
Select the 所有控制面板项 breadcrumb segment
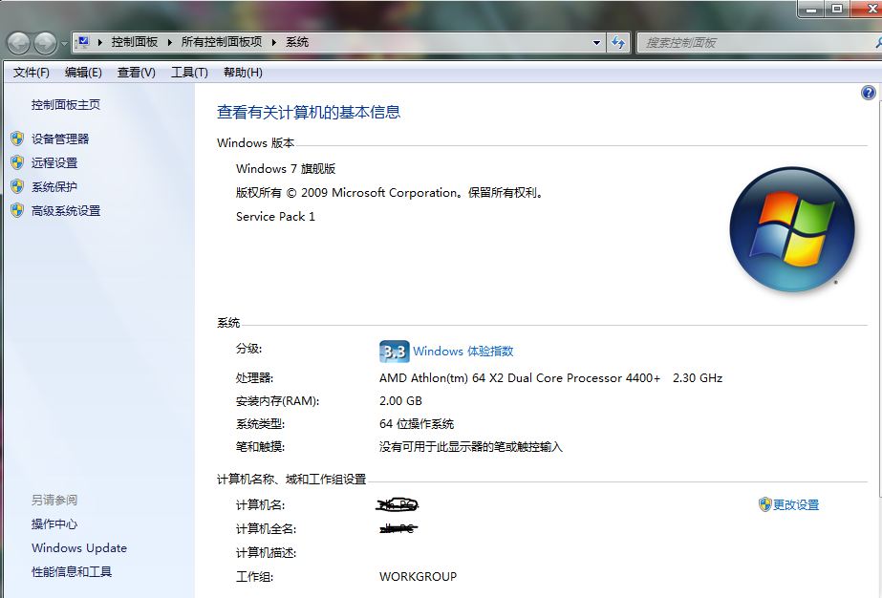222,42
